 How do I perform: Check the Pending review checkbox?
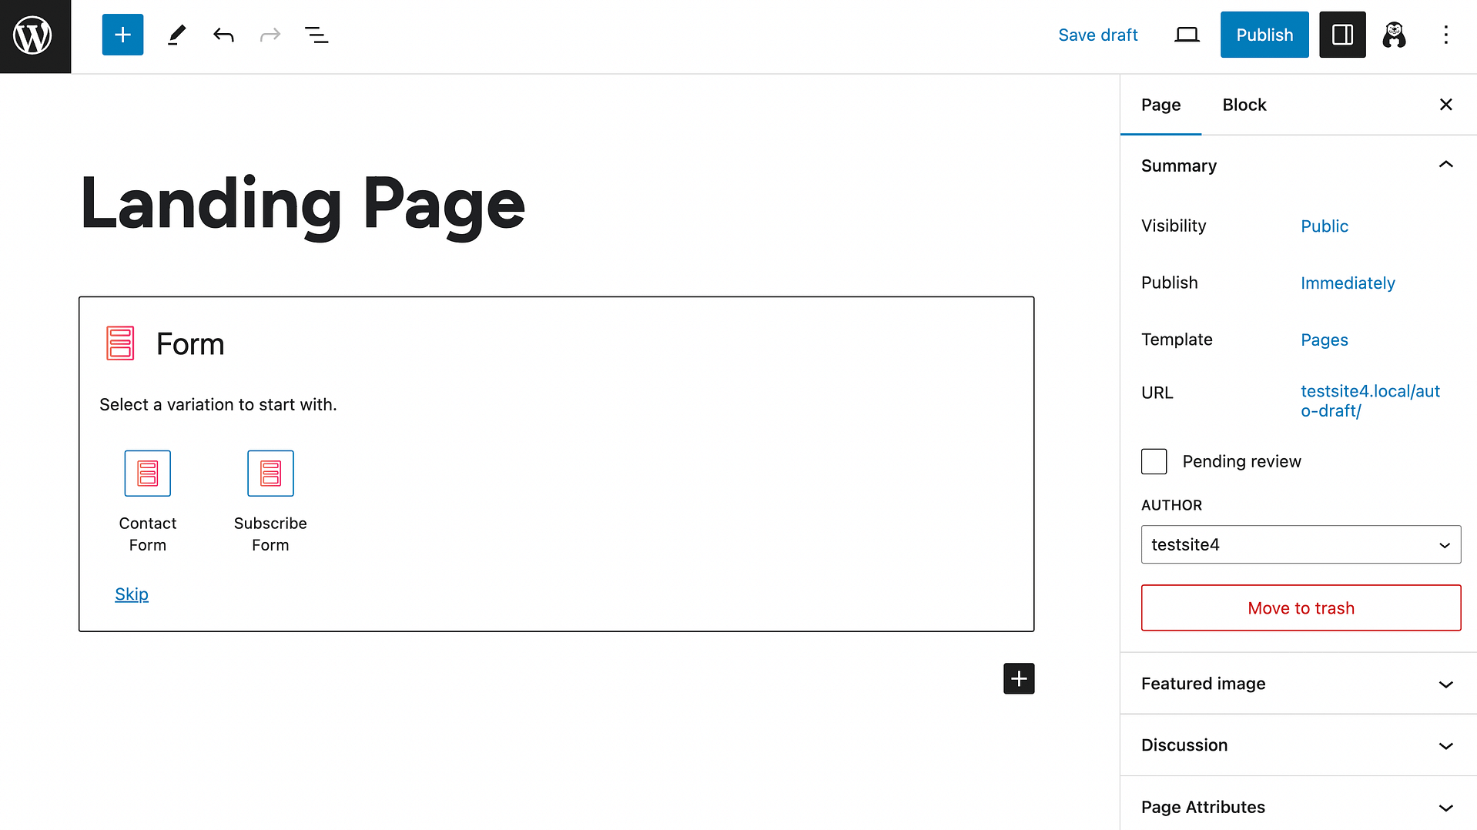pyautogui.click(x=1154, y=461)
